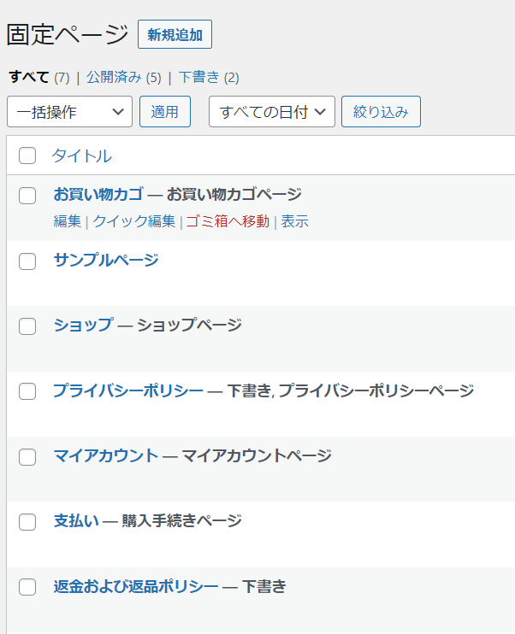Select the すべて view tab

point(28,77)
